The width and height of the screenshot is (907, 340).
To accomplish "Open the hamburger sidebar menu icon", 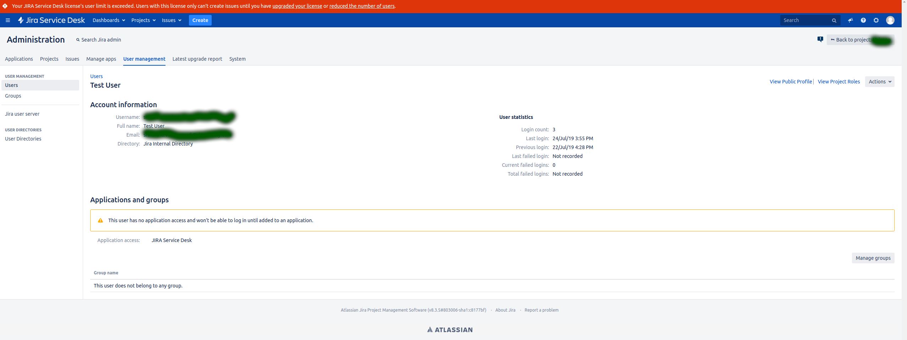I will (8, 20).
